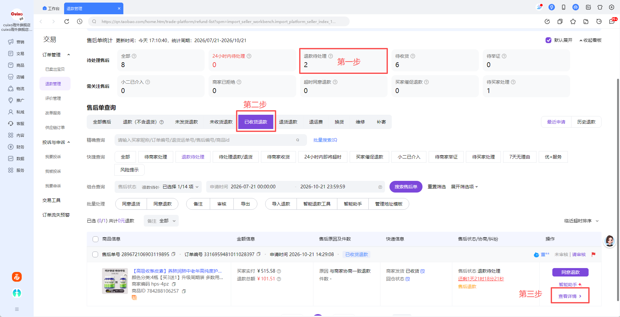Image resolution: width=620 pixels, height=317 pixels.
Task: Open 评价管理 in the side menu
Action: (x=53, y=98)
